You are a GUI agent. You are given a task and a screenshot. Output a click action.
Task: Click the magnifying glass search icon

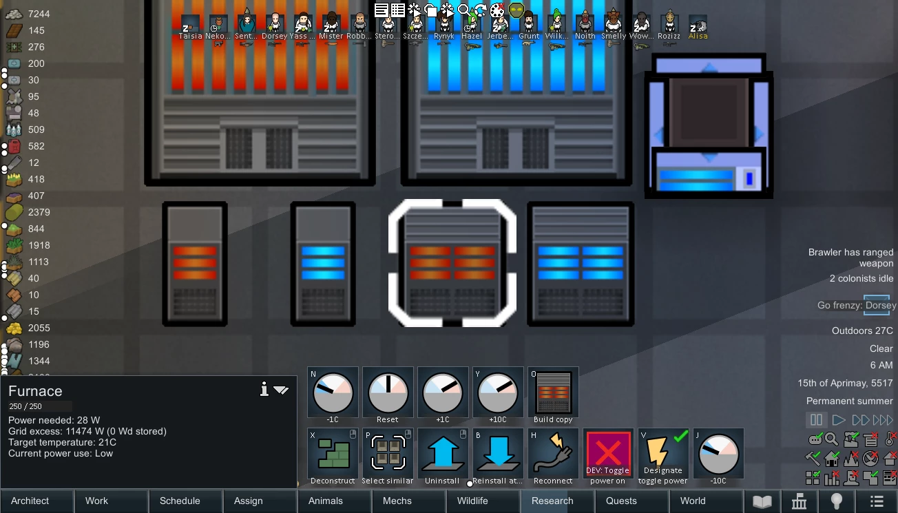point(832,439)
